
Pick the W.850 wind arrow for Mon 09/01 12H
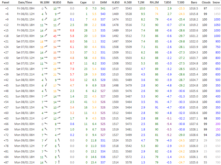(x=59, y=145)
